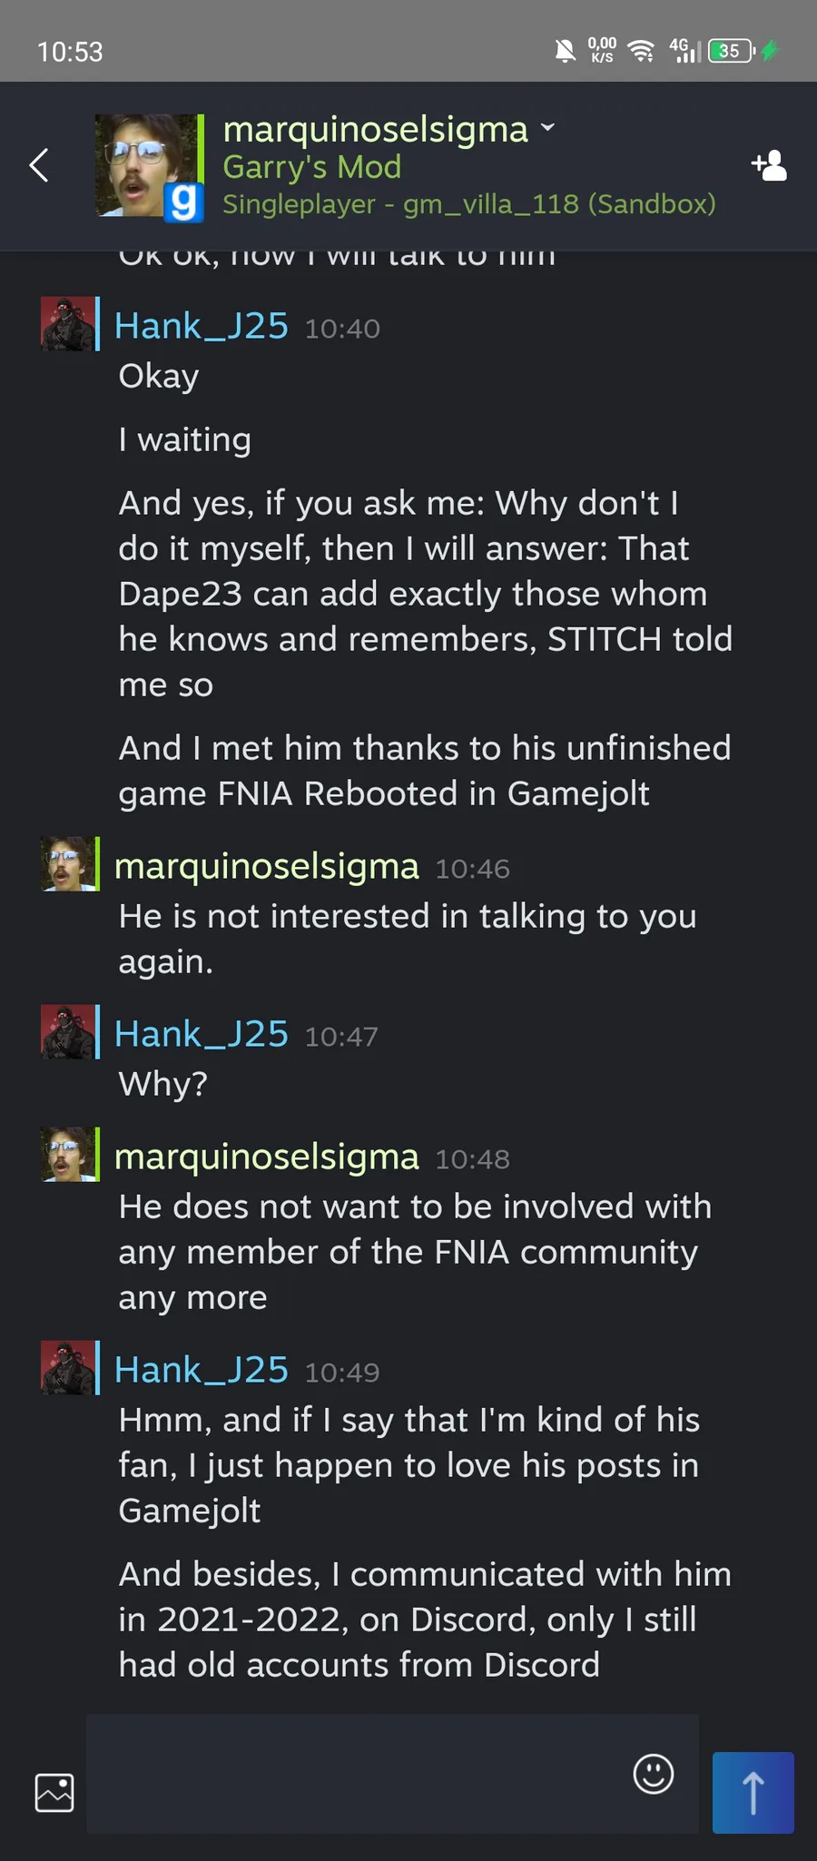This screenshot has width=817, height=1861.
Task: Tap the image attachment icon
Action: click(54, 1792)
